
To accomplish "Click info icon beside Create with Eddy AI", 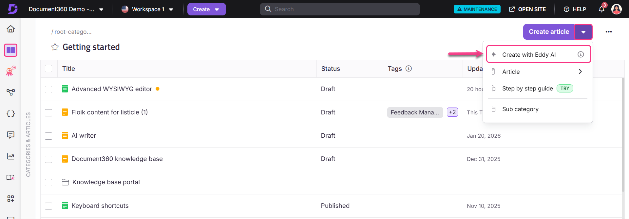I will [581, 54].
